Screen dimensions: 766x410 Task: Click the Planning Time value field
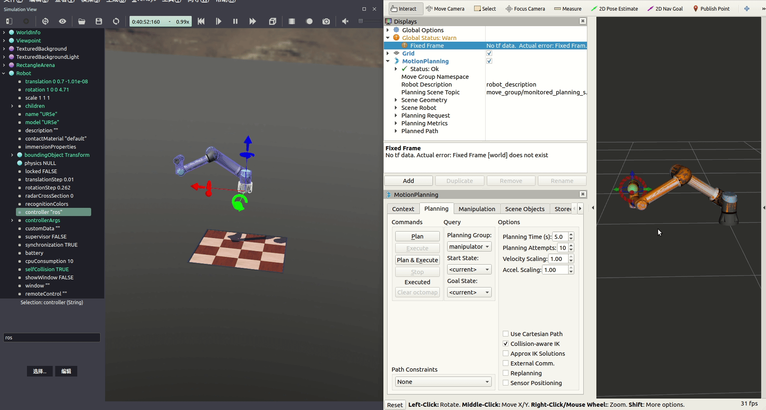(560, 236)
